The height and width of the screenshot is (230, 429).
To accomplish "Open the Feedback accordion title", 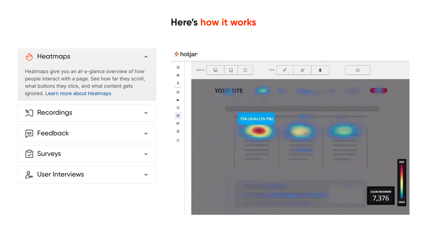I will (53, 133).
